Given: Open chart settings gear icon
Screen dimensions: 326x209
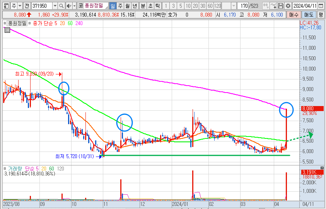Looking at the screenshot, I should pyautogui.click(x=288, y=6).
